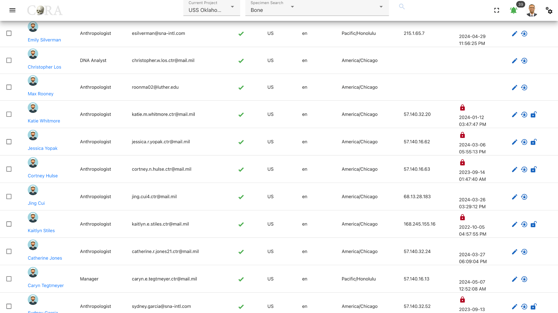
Task: Open Katie Whitmore profile link
Action: click(44, 121)
